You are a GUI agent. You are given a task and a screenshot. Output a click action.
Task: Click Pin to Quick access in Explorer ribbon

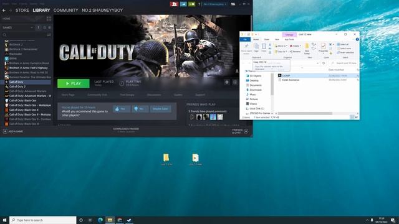pos(246,49)
